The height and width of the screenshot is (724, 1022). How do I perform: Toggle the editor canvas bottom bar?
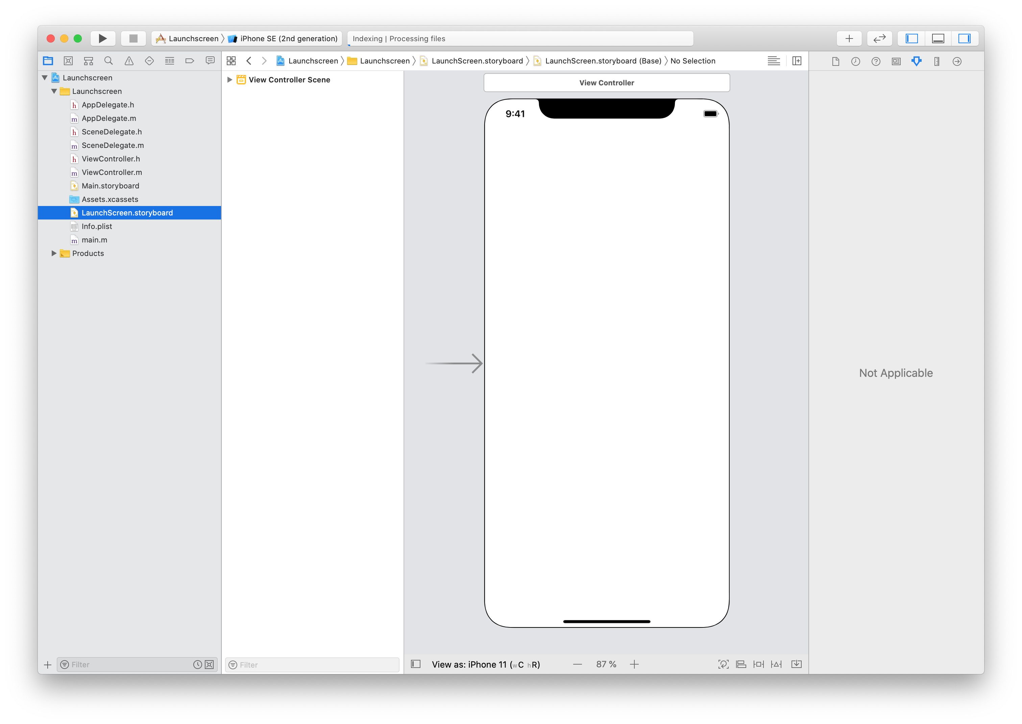415,664
